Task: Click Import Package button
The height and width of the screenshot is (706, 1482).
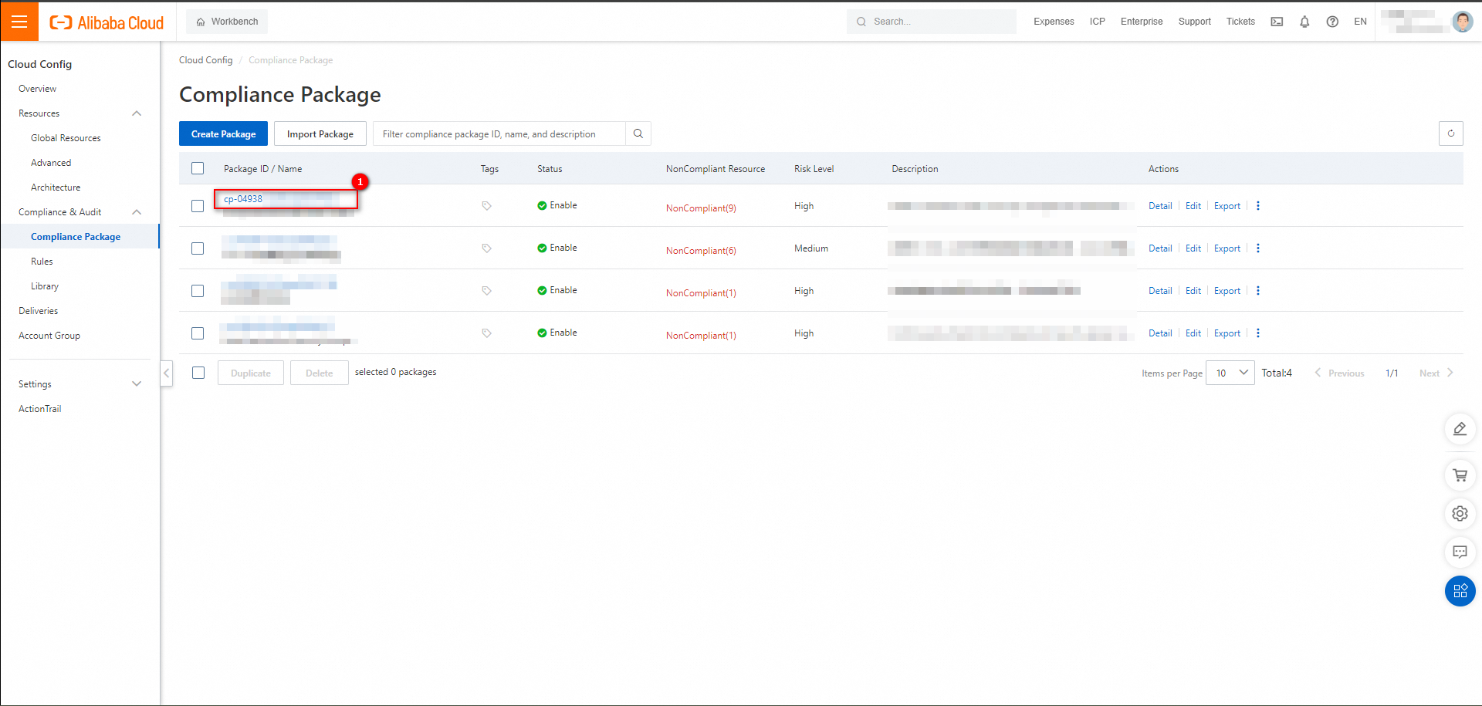Action: point(320,133)
